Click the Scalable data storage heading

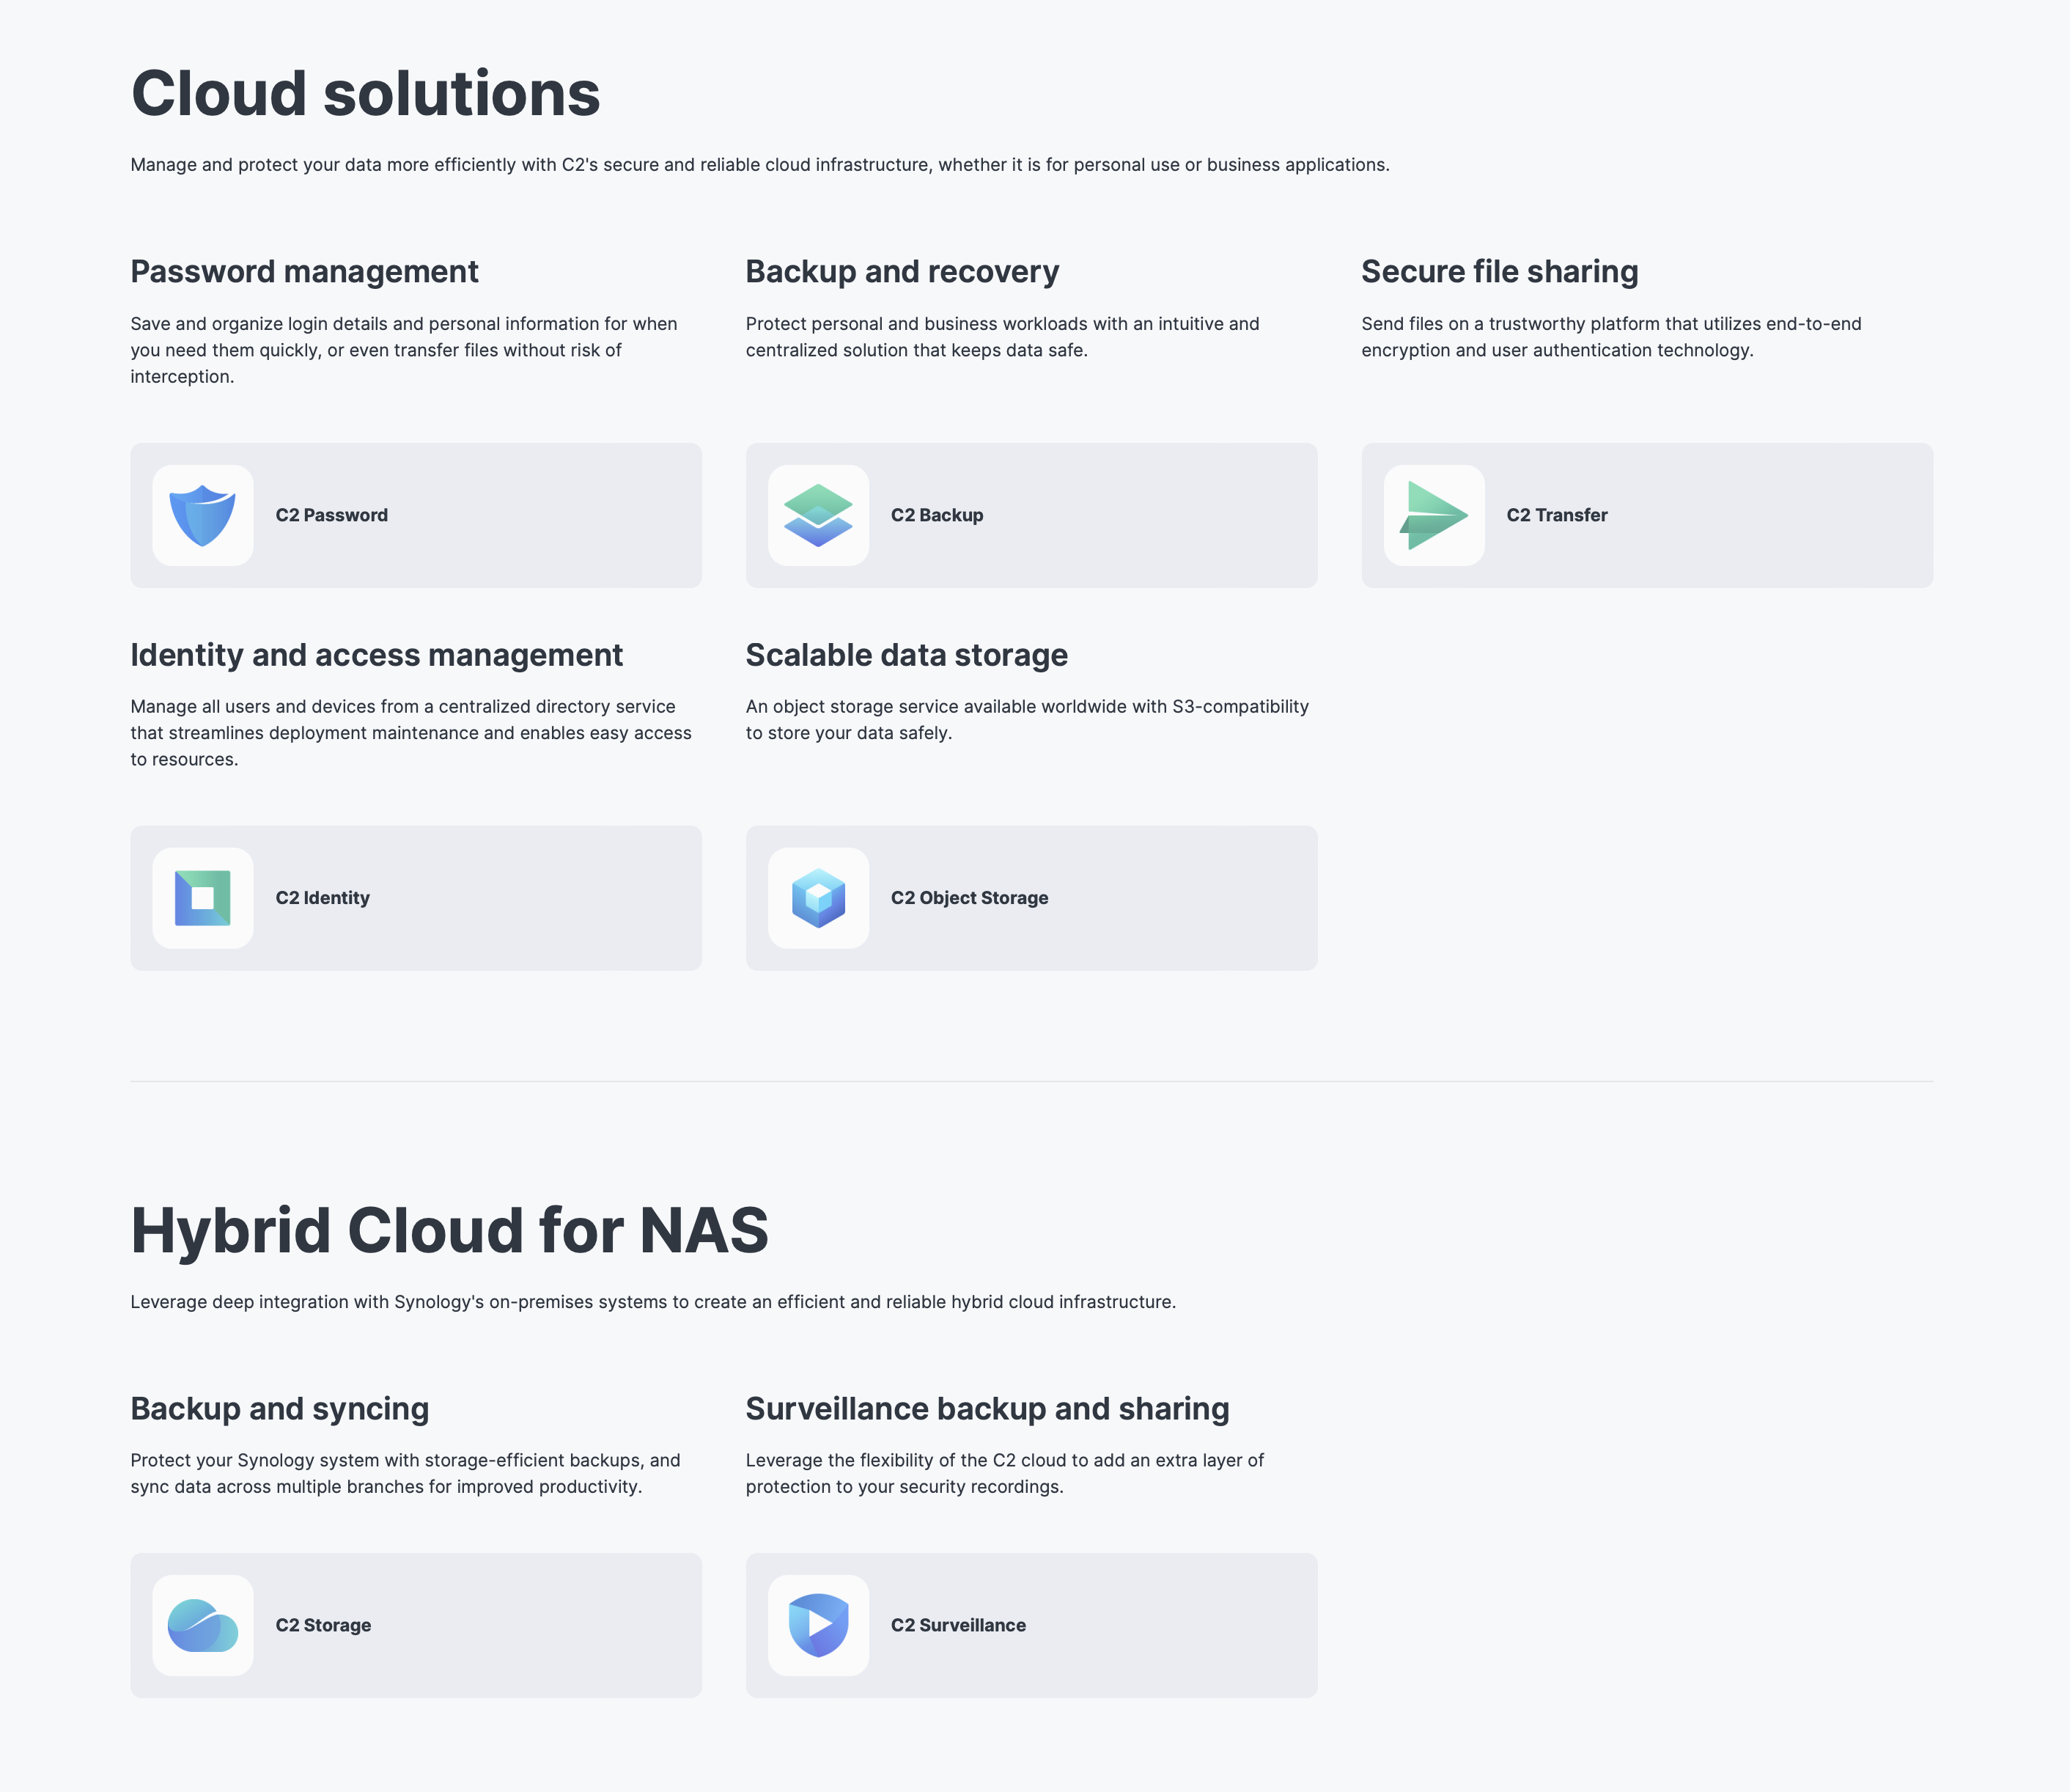(x=907, y=655)
